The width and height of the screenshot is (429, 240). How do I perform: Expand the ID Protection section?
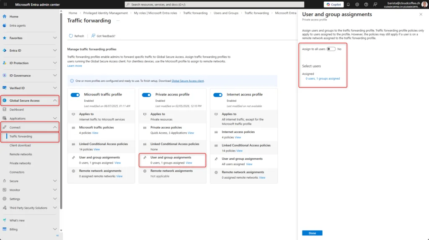55,63
